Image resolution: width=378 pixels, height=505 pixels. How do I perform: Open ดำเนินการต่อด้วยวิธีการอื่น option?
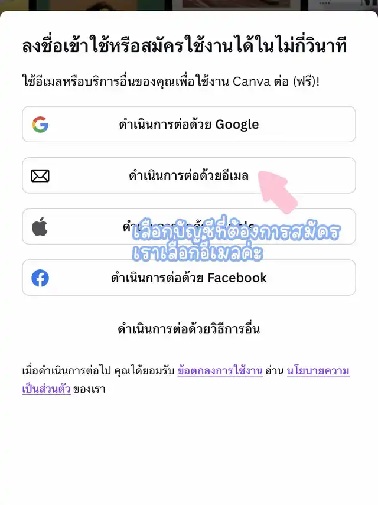coord(188,329)
